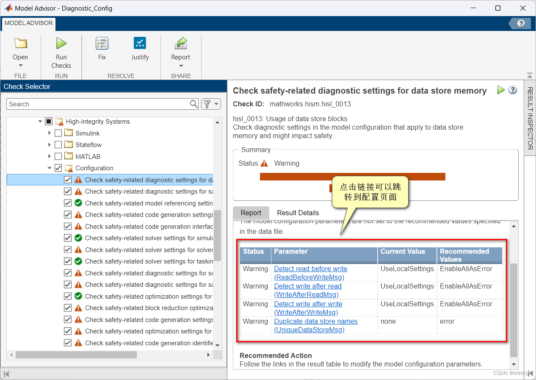Collapse the Configuration tree node

[50, 168]
